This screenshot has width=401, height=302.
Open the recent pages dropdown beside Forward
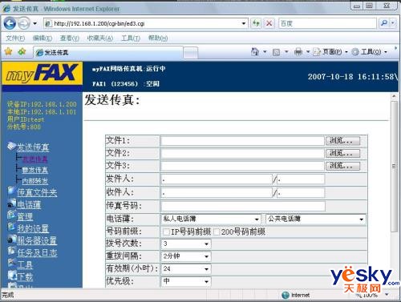(34, 23)
